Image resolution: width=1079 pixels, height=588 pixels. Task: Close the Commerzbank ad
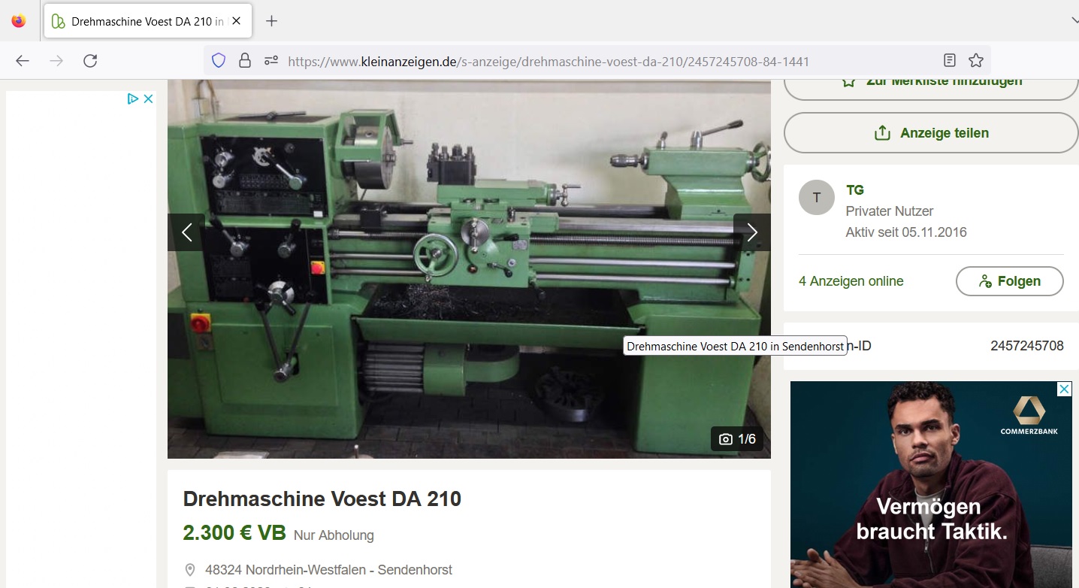(x=1064, y=389)
